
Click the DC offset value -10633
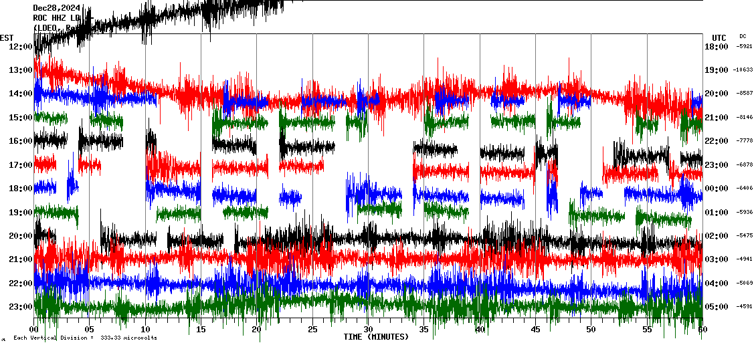click(743, 70)
